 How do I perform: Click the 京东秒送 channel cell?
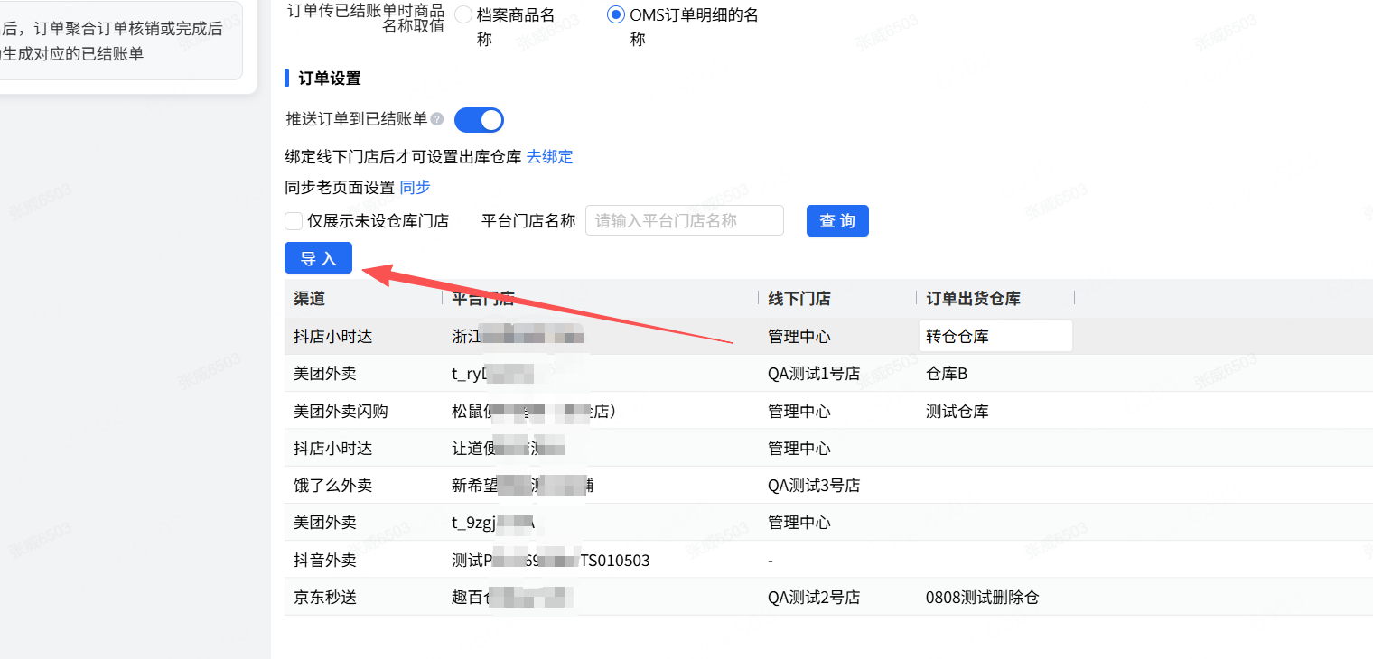coord(325,598)
